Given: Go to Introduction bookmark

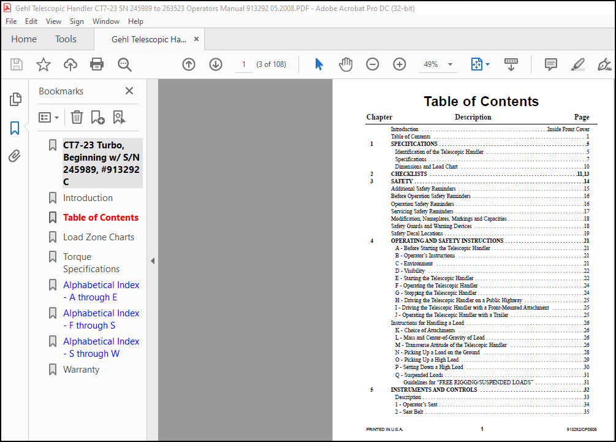Looking at the screenshot, I should pos(88,197).
